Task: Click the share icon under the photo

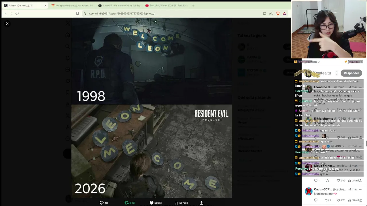Action: (x=202, y=203)
